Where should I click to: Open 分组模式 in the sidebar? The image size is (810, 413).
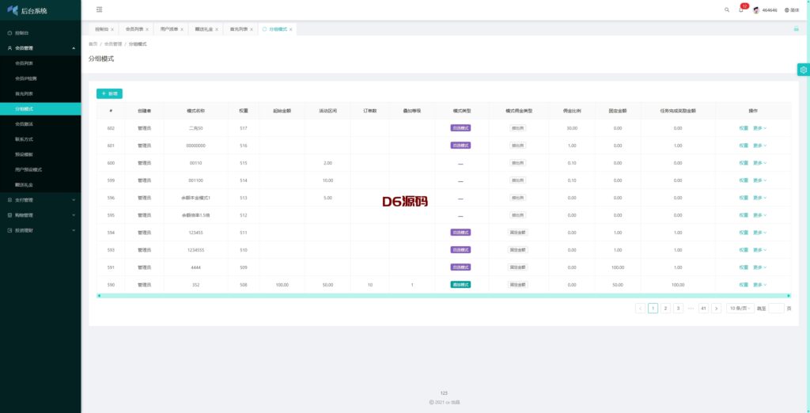40,108
